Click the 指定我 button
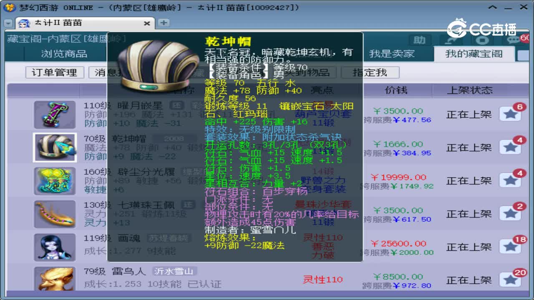The height and width of the screenshot is (300, 534). point(370,72)
